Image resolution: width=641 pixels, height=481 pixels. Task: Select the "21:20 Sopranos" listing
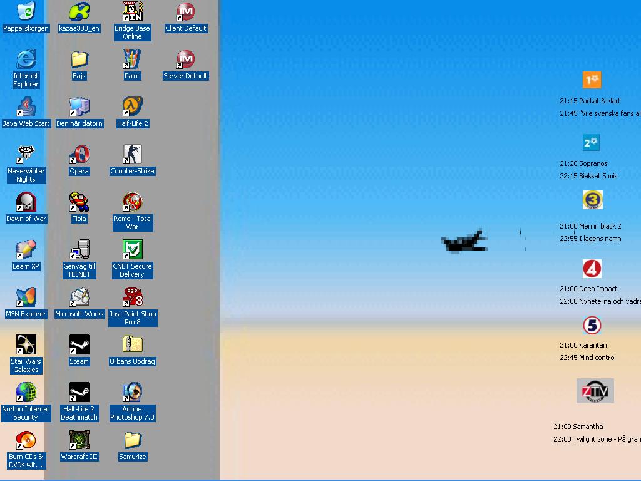click(x=583, y=163)
